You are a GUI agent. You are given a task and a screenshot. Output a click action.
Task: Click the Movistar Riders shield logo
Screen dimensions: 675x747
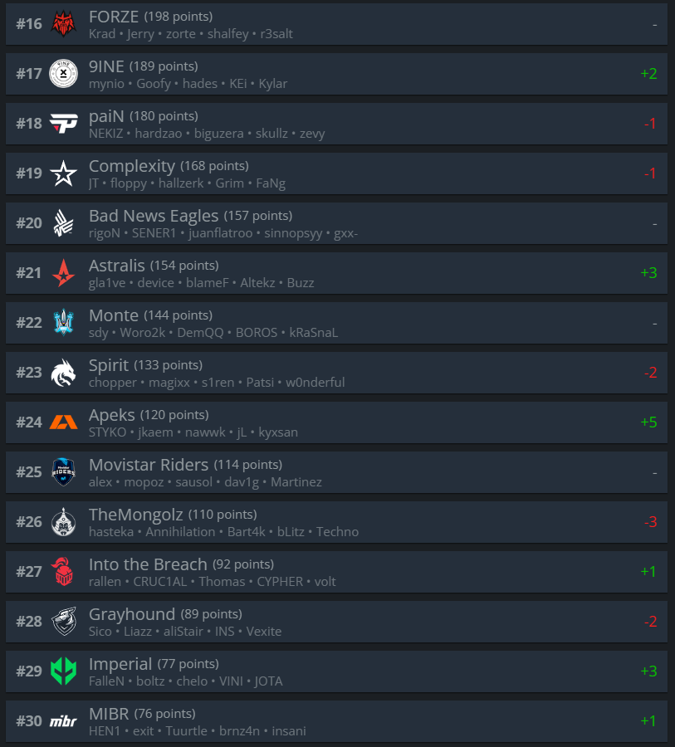[x=63, y=472]
